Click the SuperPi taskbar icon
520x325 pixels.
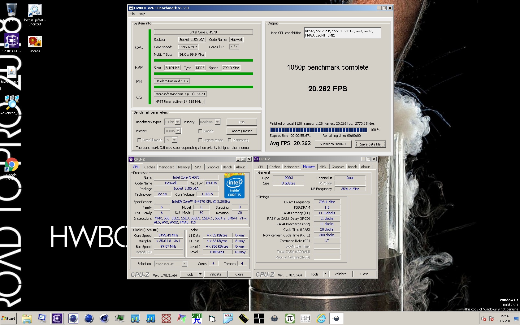197,318
